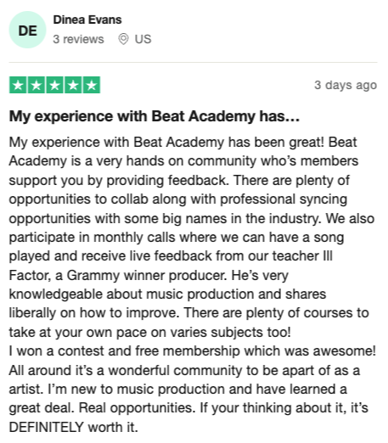Click the fifth green star
This screenshot has height=443, width=388.
pos(92,85)
